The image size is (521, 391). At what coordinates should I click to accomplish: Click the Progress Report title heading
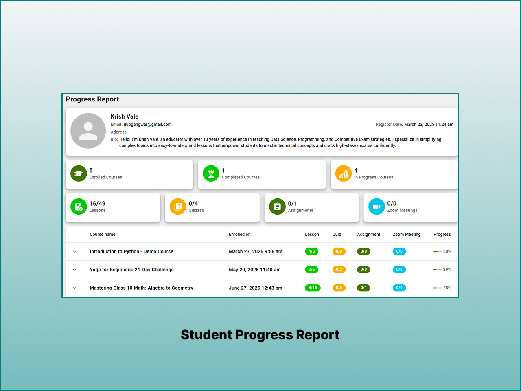[x=92, y=99]
